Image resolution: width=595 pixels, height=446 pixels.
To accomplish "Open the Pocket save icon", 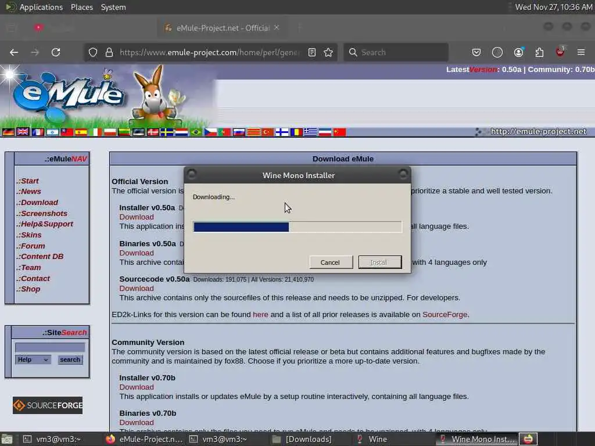I will 476,52.
